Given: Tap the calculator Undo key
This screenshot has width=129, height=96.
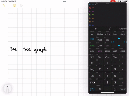Looking at the screenshot, I should pos(115,34).
